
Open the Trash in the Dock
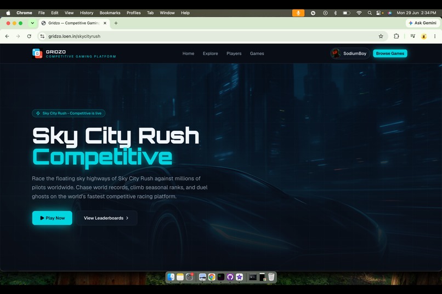pyautogui.click(x=271, y=277)
